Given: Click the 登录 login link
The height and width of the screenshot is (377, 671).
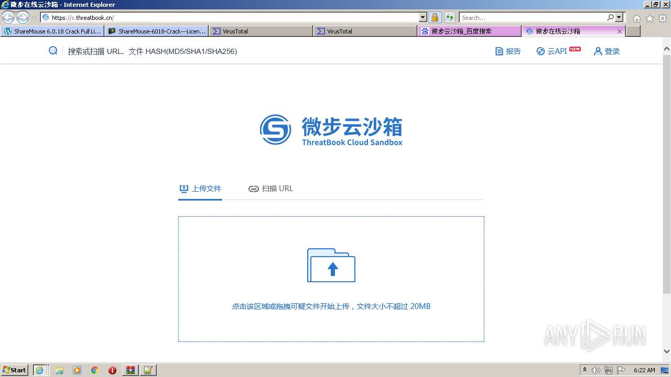Looking at the screenshot, I should (x=607, y=51).
